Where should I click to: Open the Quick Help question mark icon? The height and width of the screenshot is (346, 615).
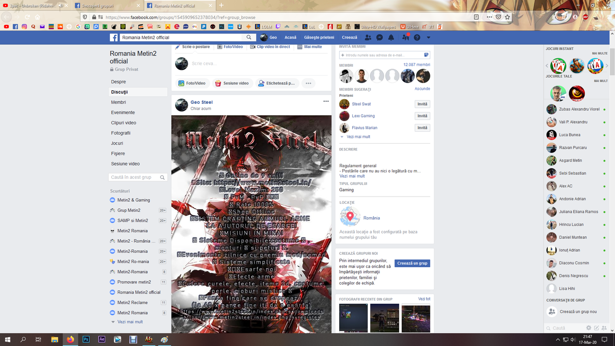point(417,37)
